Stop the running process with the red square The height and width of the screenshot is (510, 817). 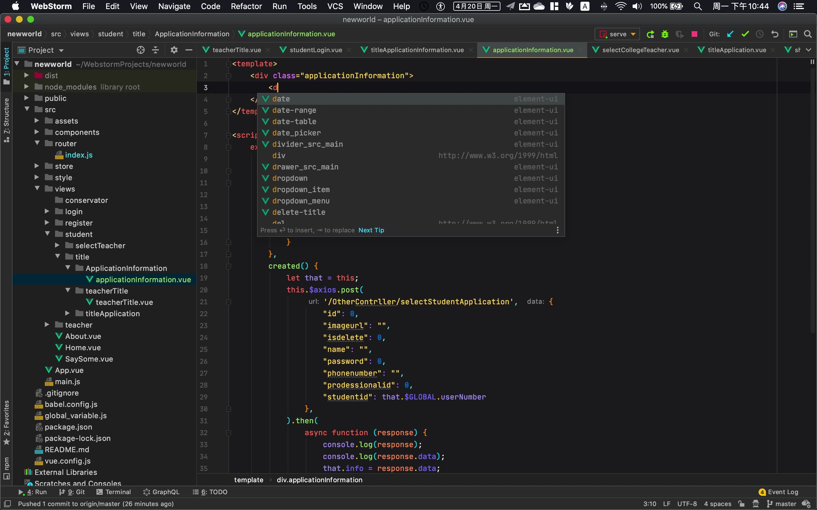[x=694, y=34]
